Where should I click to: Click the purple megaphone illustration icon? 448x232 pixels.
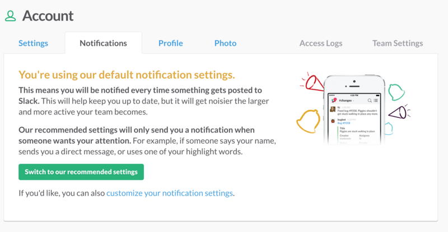399,112
